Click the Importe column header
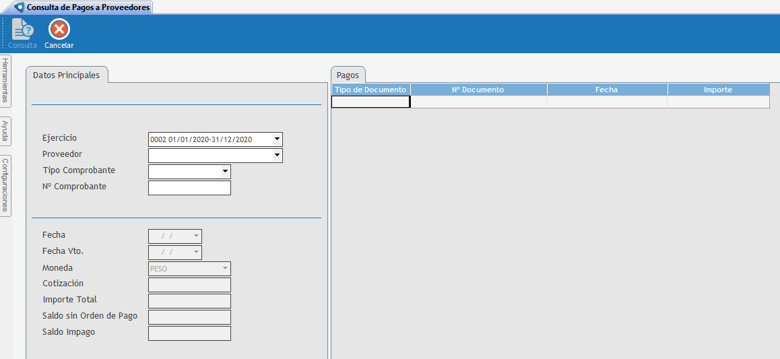The height and width of the screenshot is (359, 780). tap(717, 90)
